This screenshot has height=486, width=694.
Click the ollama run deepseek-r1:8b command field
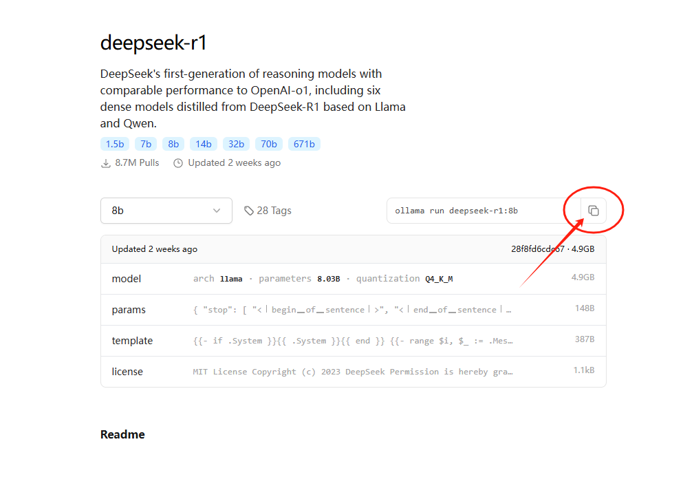pos(484,211)
